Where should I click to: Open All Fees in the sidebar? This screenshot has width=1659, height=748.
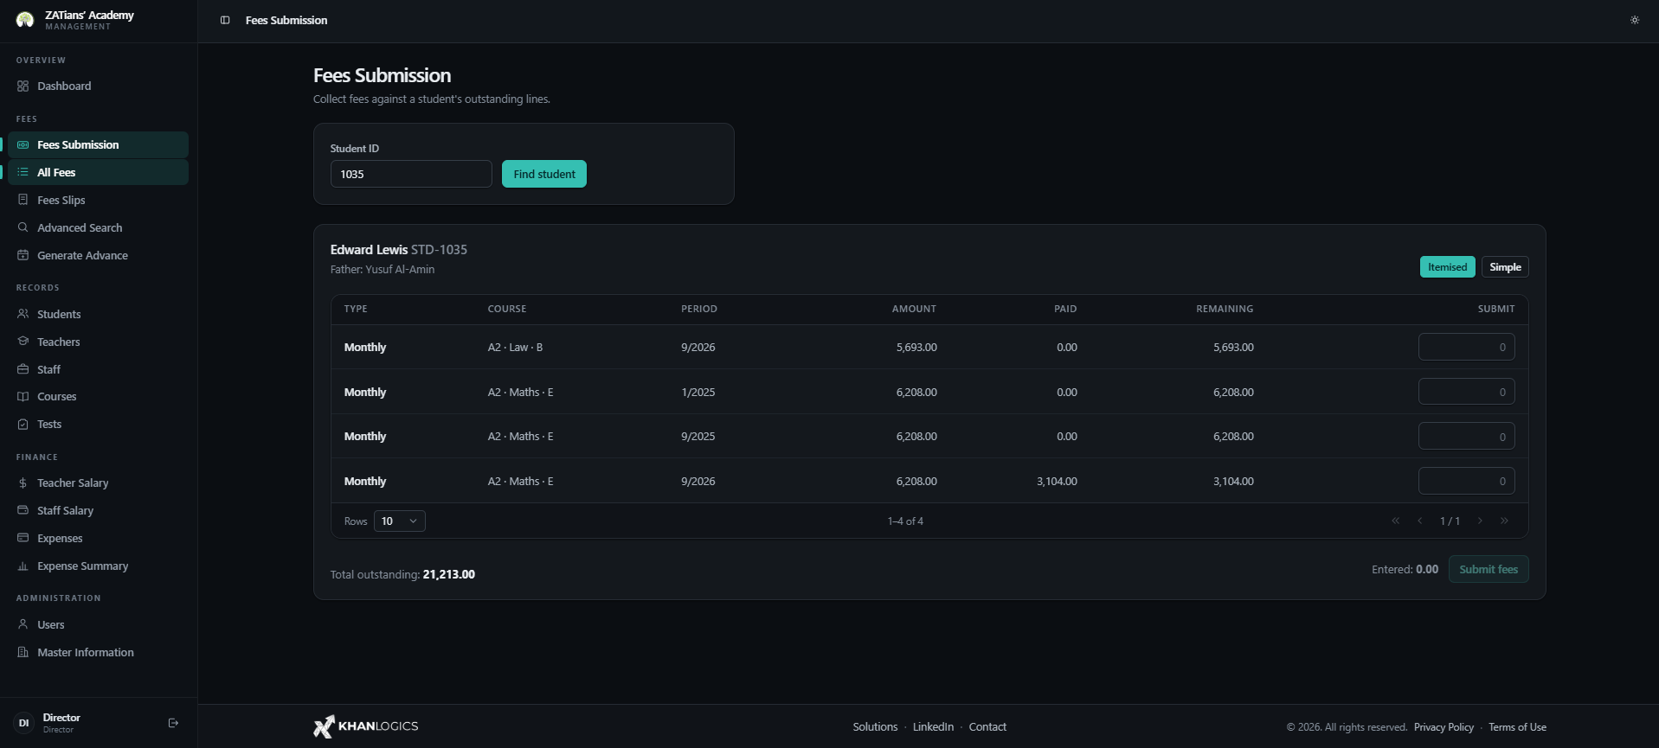coord(98,172)
